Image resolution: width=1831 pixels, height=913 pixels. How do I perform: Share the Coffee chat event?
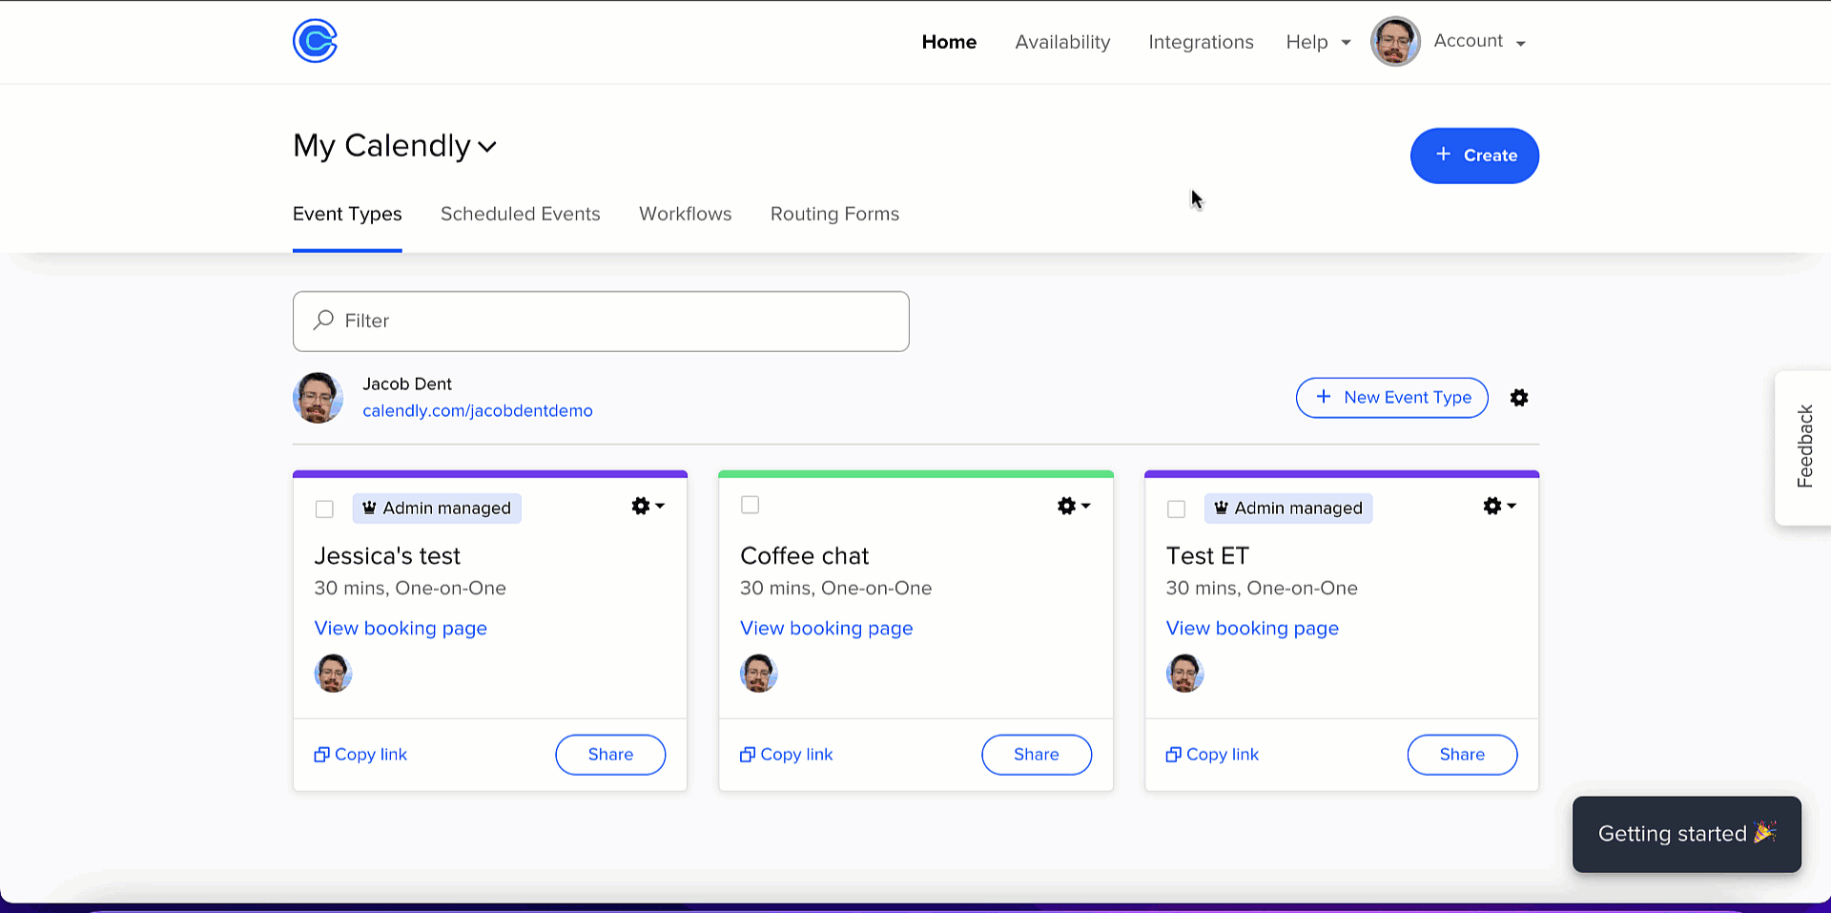[1037, 755]
